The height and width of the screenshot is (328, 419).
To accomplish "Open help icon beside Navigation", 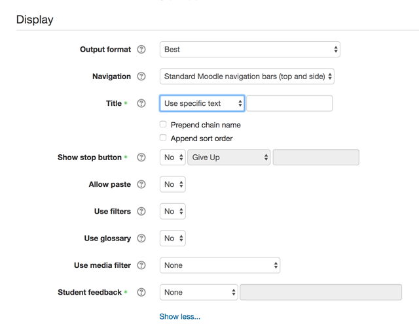I will pyautogui.click(x=141, y=76).
